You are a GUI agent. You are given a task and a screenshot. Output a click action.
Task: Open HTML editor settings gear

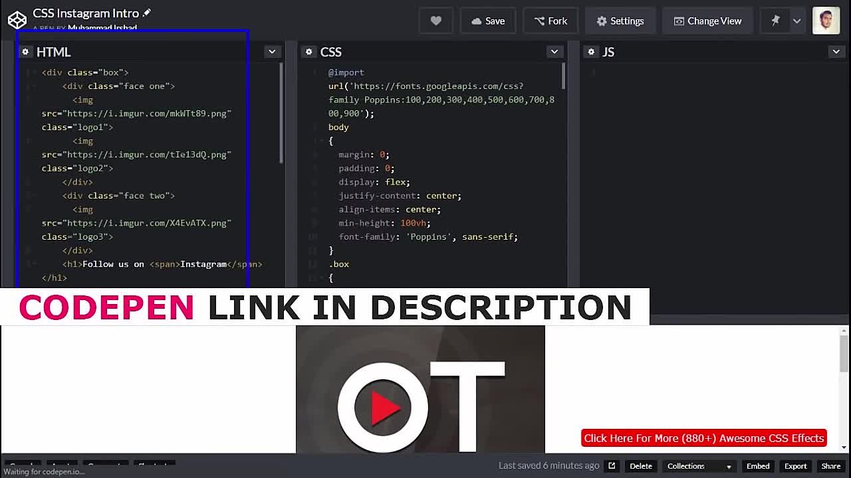coord(25,52)
